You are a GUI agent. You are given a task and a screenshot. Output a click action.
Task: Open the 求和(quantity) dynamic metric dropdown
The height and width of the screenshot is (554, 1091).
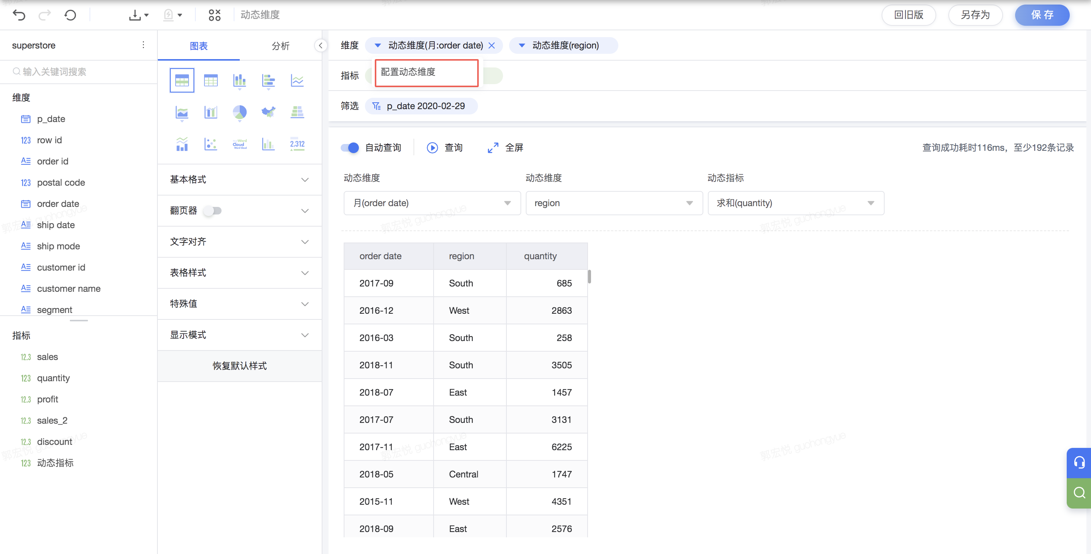(x=796, y=203)
